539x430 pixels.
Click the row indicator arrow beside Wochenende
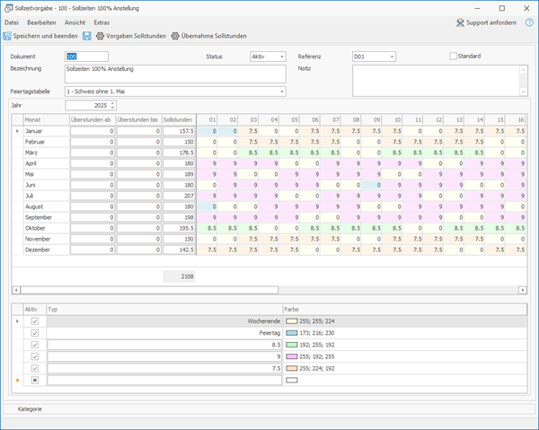coord(17,321)
